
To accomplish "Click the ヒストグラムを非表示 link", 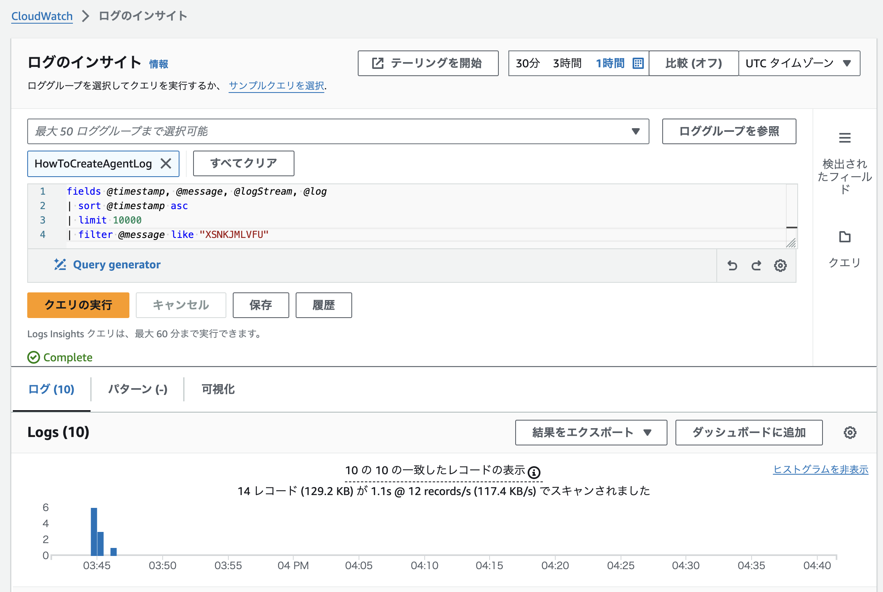I will (820, 469).
